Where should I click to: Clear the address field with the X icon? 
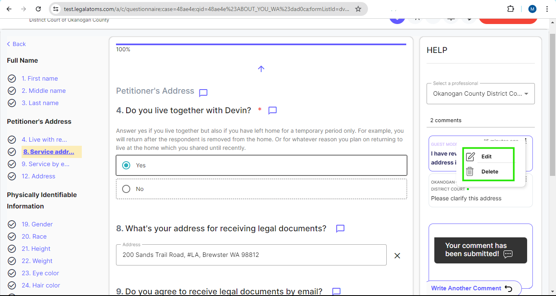coord(397,256)
